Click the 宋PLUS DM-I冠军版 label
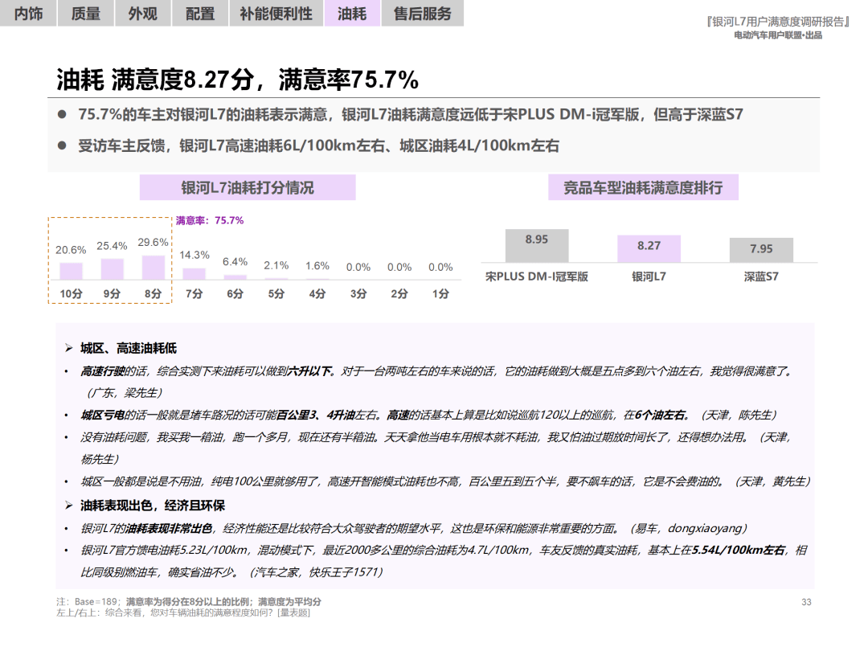This screenshot has width=868, height=651. coord(536,276)
